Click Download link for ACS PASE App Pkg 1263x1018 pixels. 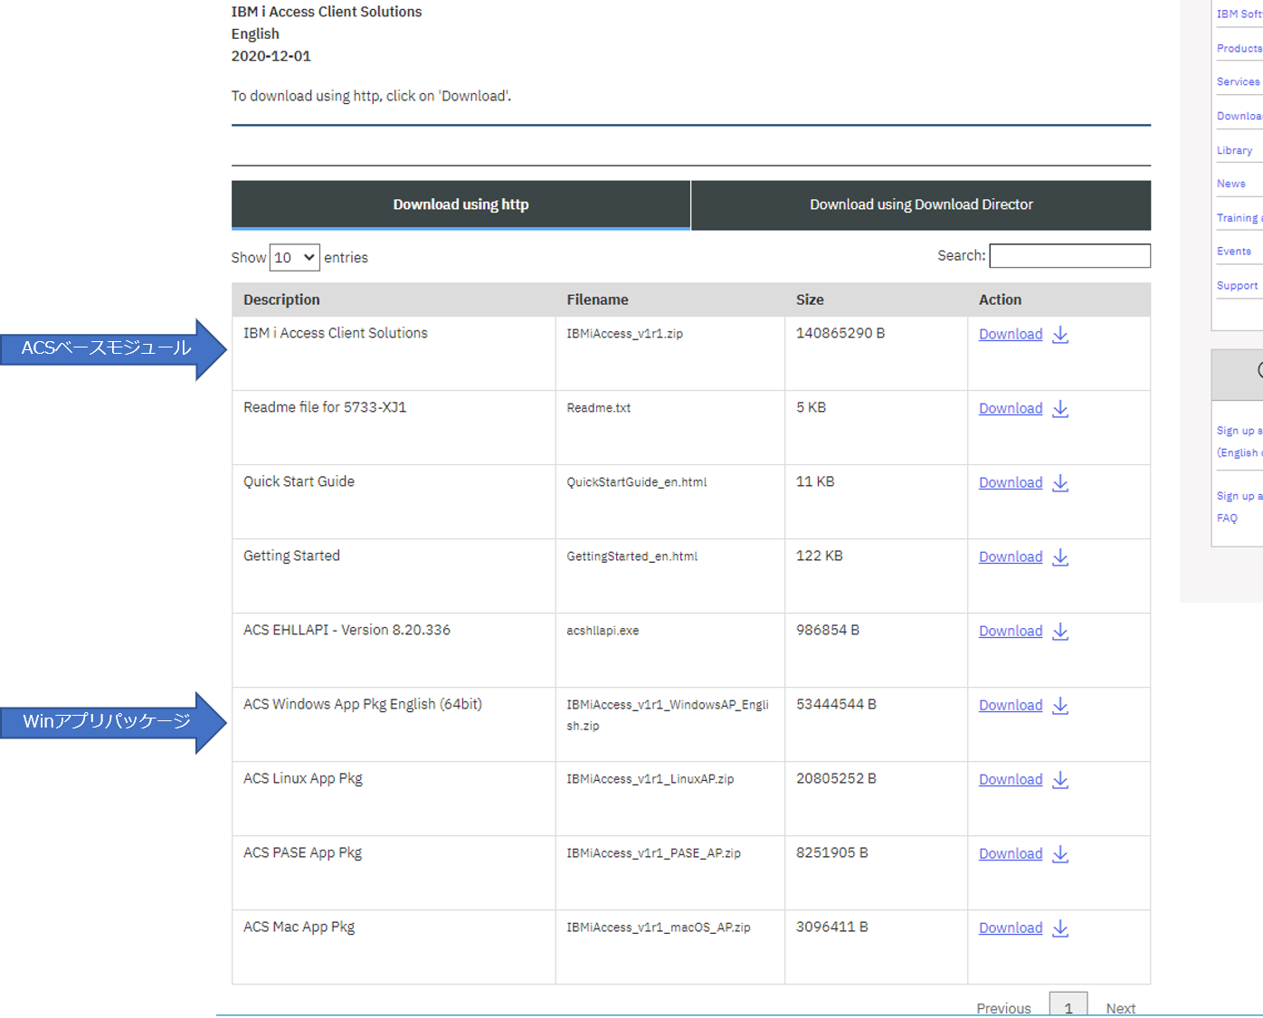coord(1011,854)
